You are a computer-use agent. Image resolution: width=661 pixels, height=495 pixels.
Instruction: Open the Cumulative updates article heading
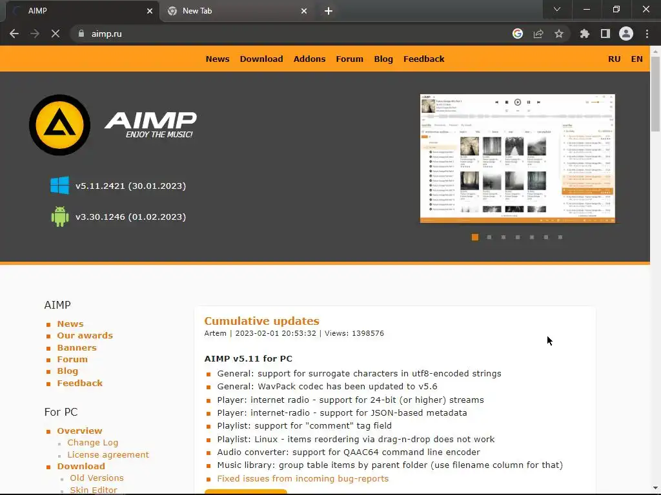click(x=262, y=321)
